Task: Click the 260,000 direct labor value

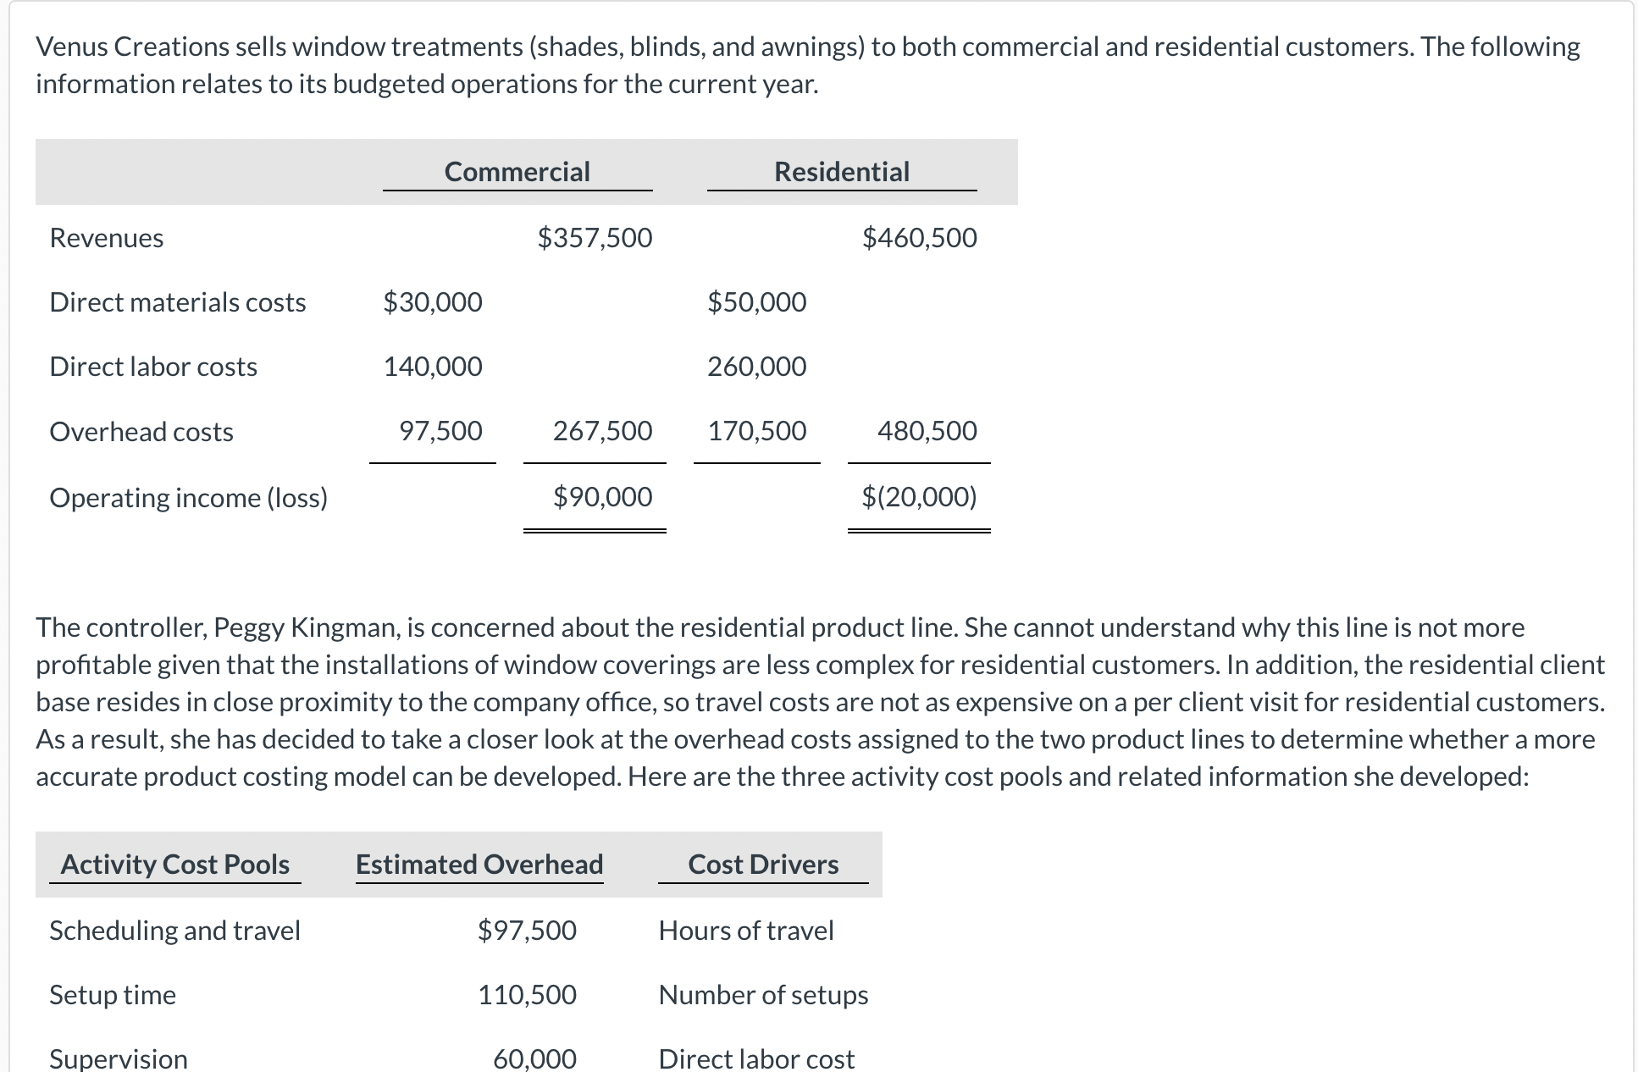Action: coord(756,367)
